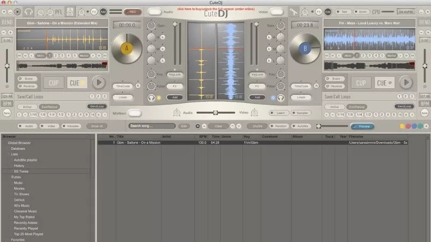This screenshot has height=242, width=431.
Task: Toggle the Video switch at the top
Action: tap(276, 12)
